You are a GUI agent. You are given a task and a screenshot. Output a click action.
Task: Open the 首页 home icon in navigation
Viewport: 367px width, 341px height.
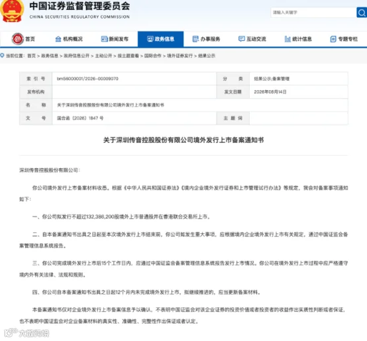coord(18,39)
